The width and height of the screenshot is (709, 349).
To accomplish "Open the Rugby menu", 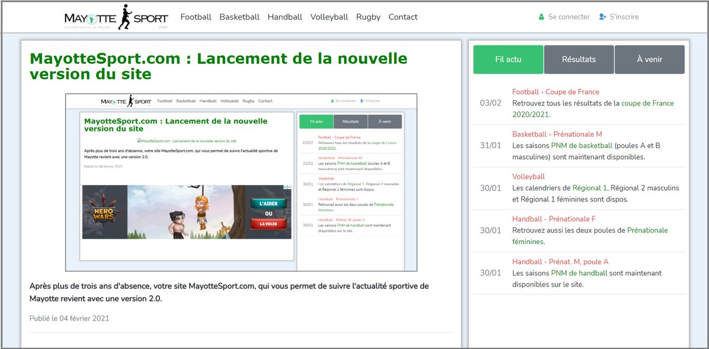I will [x=368, y=17].
